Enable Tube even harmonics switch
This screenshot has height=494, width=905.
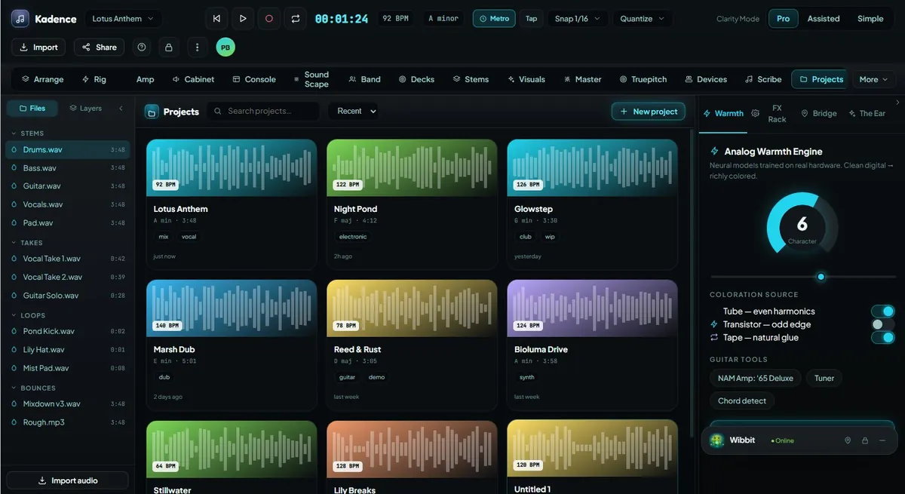[882, 311]
